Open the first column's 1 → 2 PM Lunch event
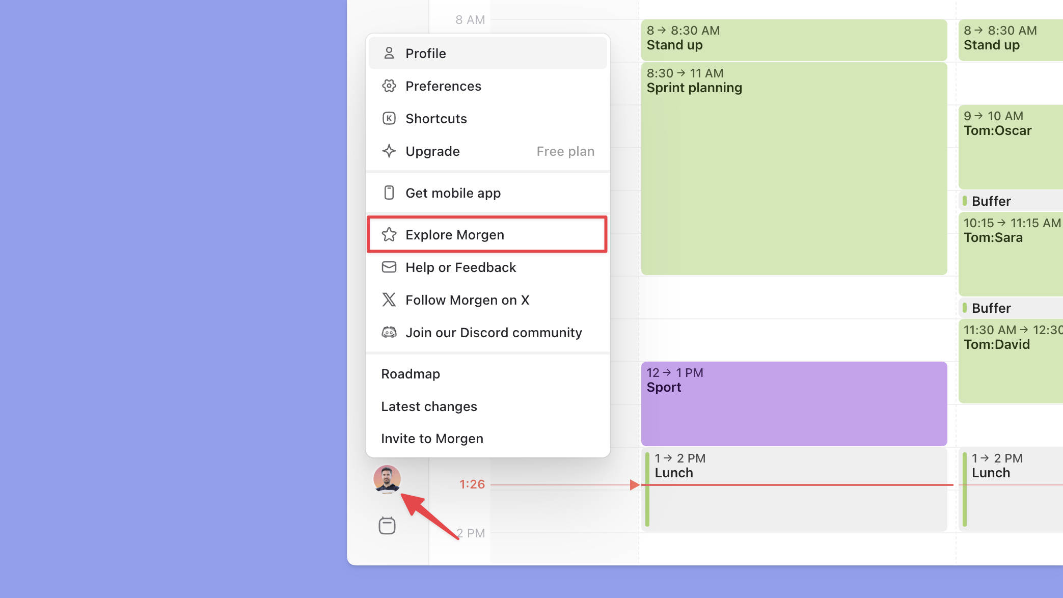The image size is (1063, 598). (x=794, y=490)
